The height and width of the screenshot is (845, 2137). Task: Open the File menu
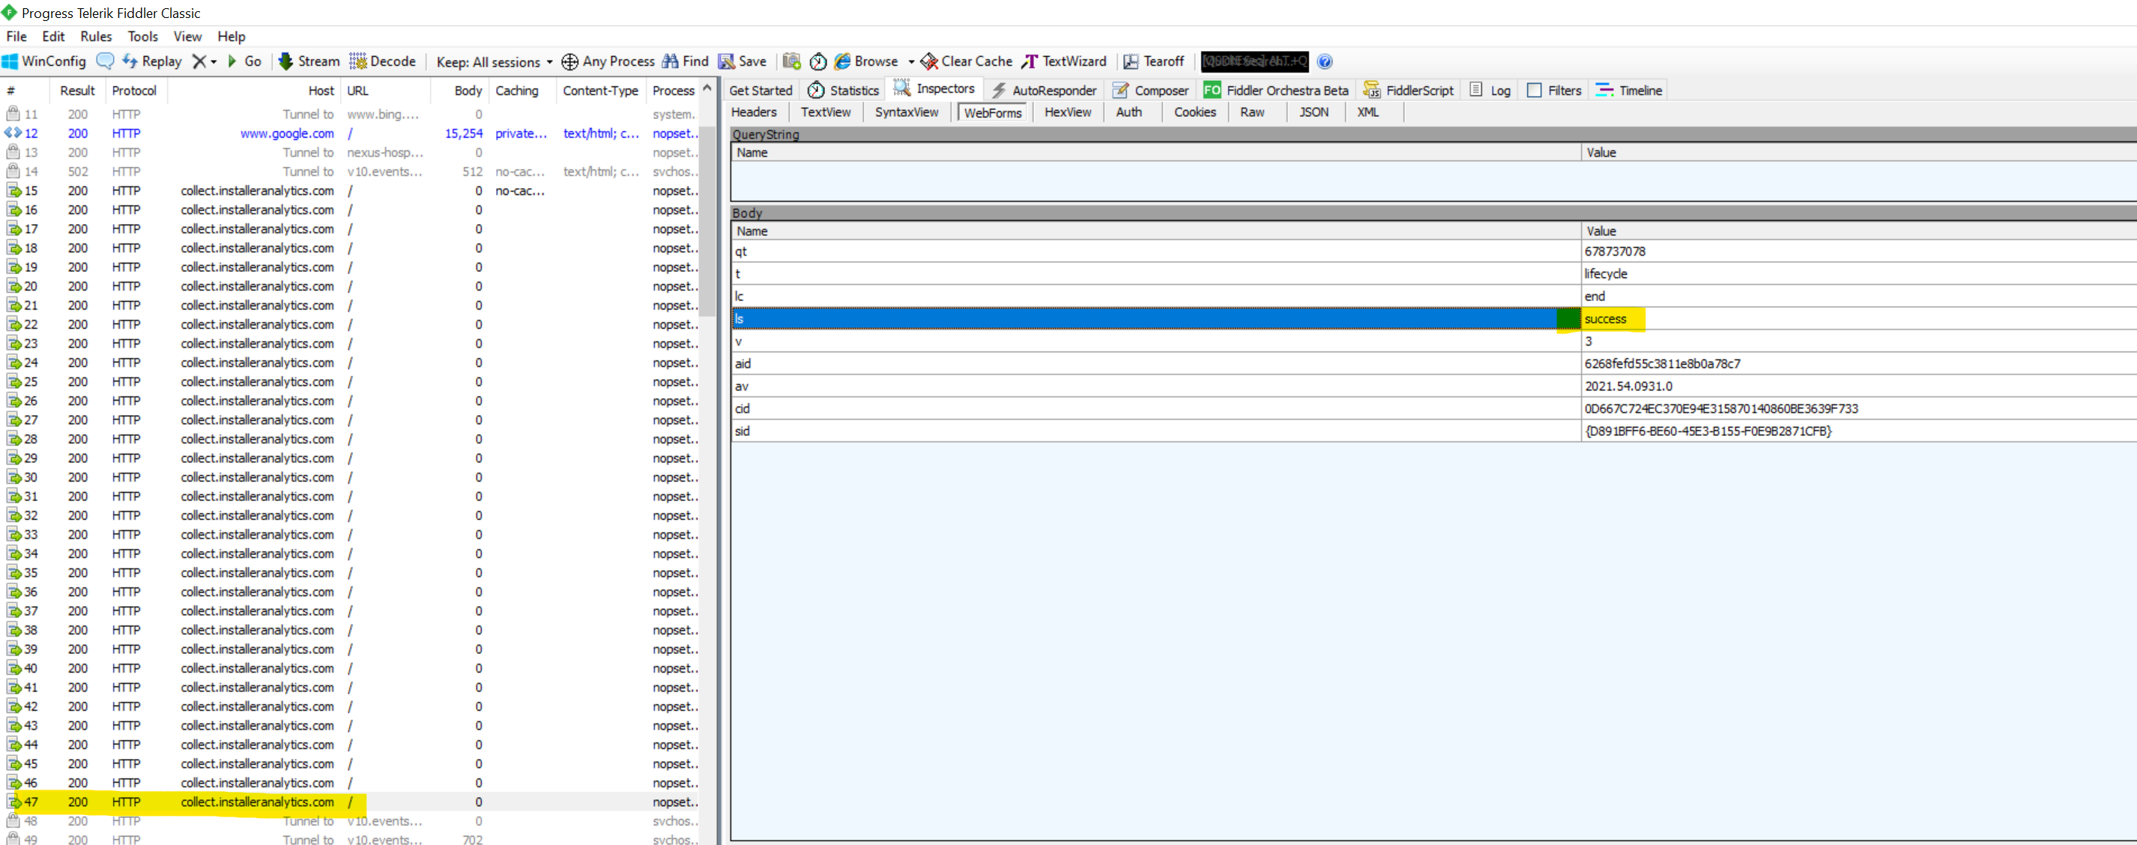pos(16,37)
